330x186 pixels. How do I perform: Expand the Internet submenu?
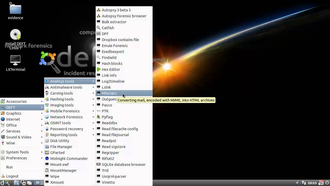tap(22, 119)
